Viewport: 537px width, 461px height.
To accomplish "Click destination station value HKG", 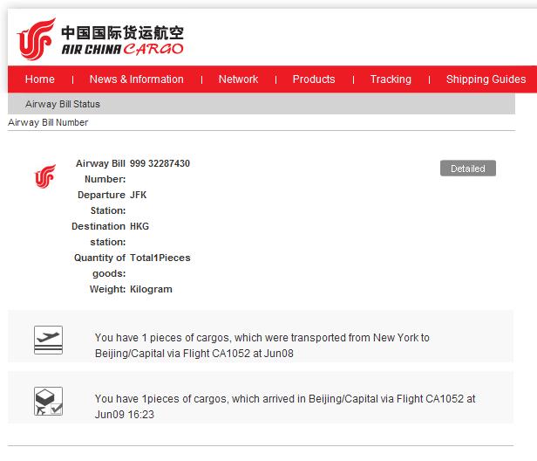I will coord(139,226).
